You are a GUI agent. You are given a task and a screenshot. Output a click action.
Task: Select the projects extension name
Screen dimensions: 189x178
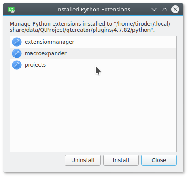(35, 65)
